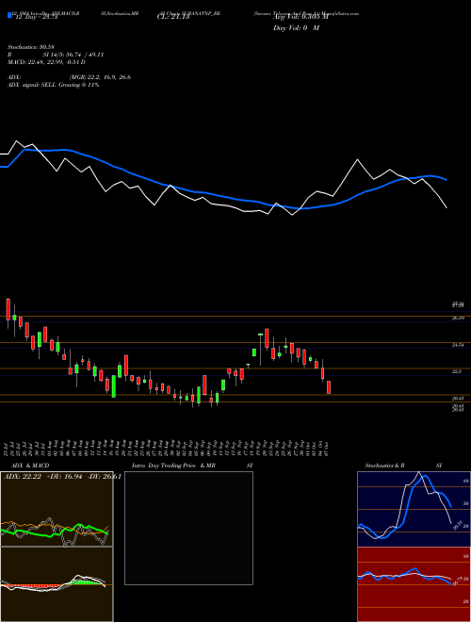Viewport: 471px width, 622px height.
Task: Click the 26.39 price level label
Action: pyautogui.click(x=459, y=318)
